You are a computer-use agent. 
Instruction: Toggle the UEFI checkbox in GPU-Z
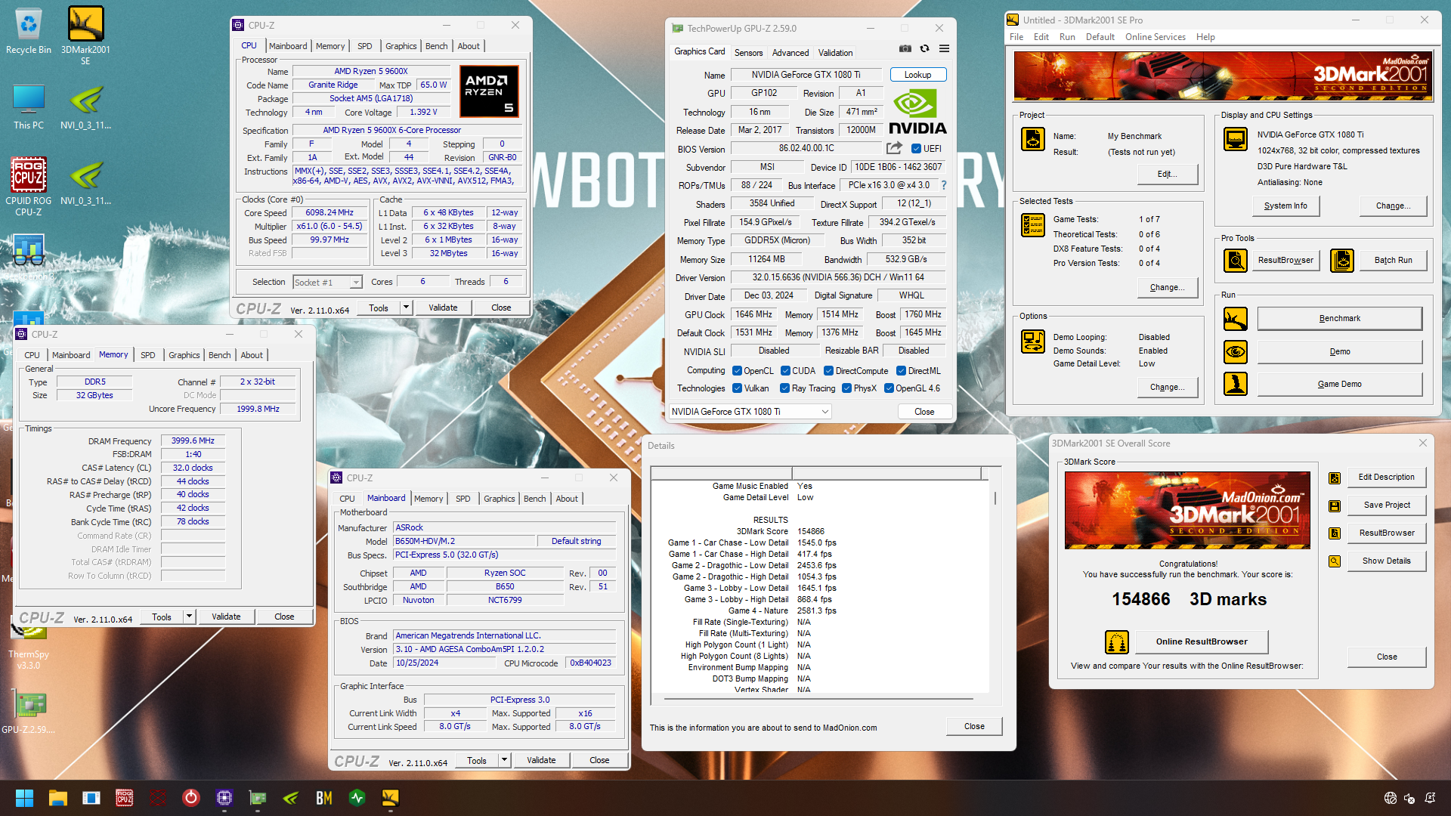916,149
